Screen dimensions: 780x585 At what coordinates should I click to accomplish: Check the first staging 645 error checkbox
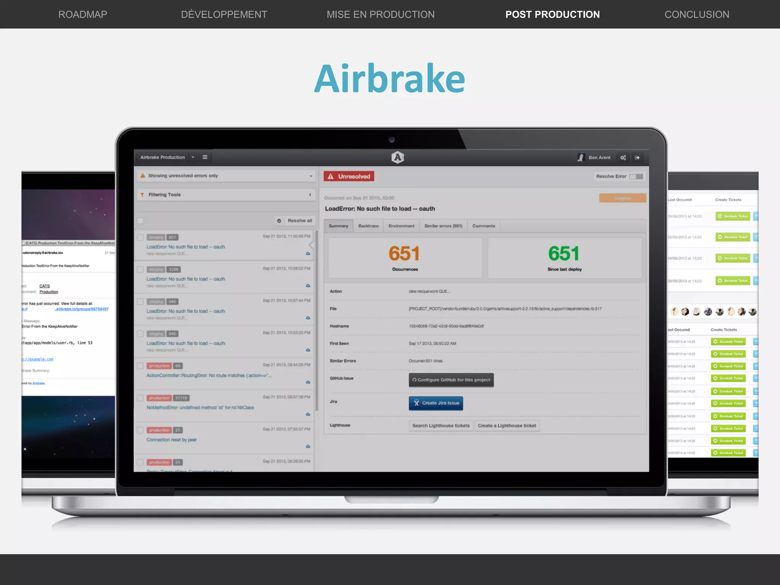coord(140,302)
